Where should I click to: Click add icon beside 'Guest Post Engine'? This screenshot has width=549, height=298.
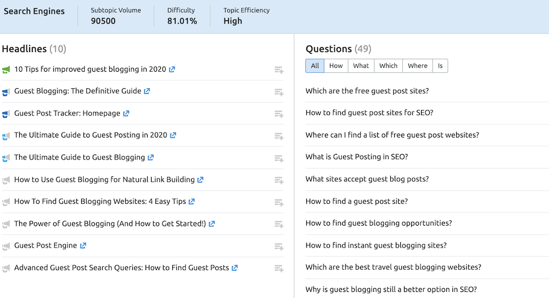click(x=279, y=246)
